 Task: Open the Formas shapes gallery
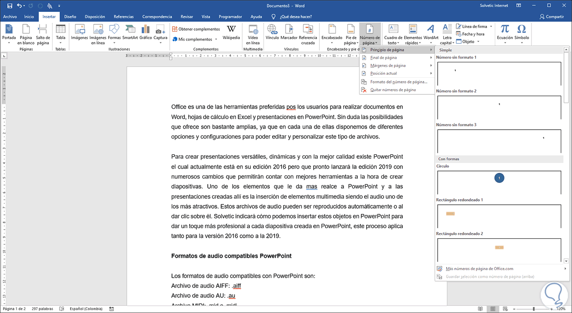pyautogui.click(x=114, y=34)
